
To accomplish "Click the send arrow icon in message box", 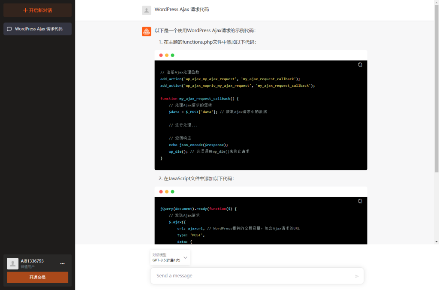I will click(x=357, y=276).
